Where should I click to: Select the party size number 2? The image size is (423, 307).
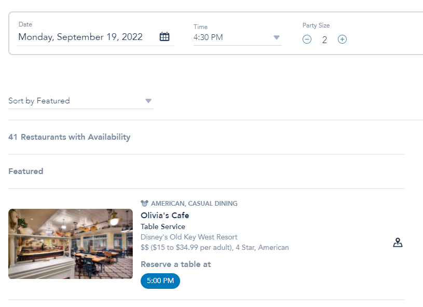(324, 40)
